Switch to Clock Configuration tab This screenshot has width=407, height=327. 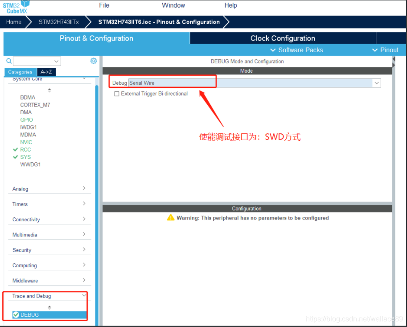pos(283,38)
